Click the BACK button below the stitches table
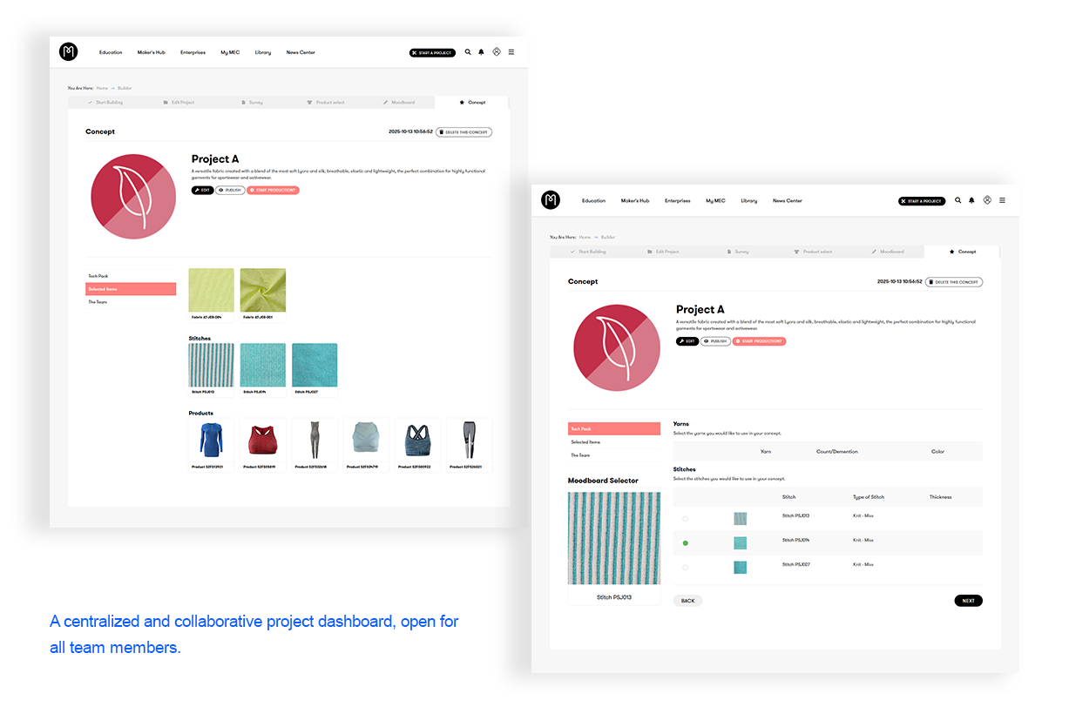The image size is (1069, 727). 687,601
